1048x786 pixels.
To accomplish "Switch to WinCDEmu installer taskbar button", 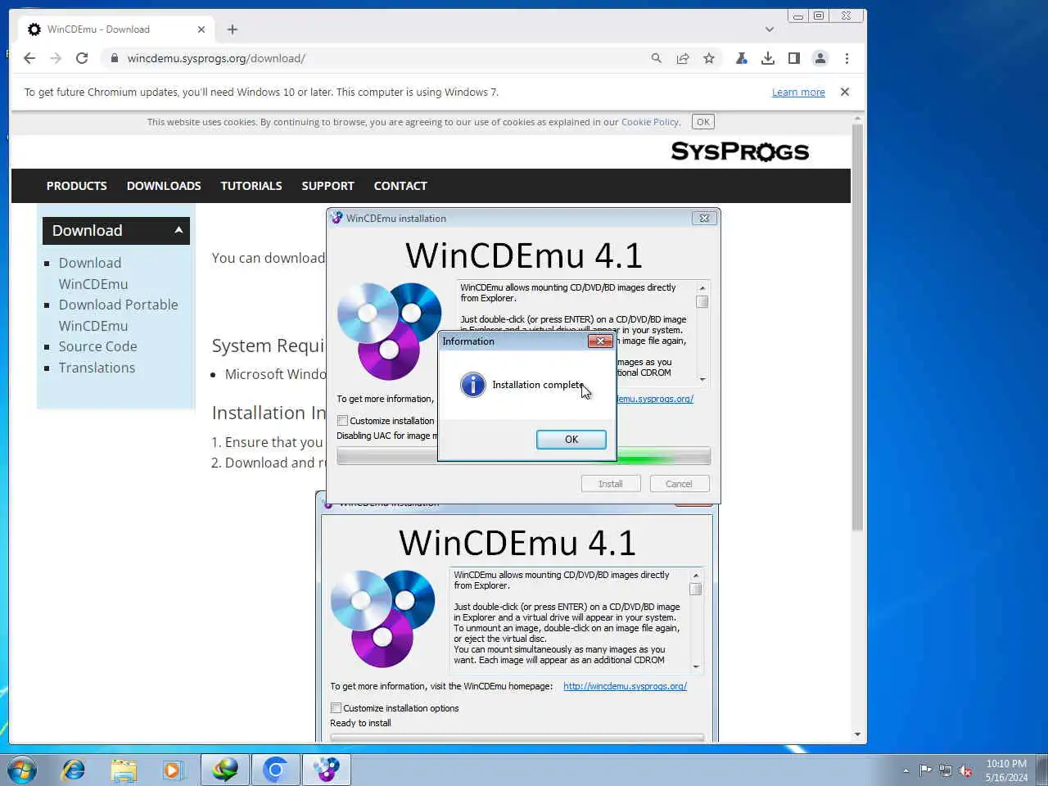I will pyautogui.click(x=327, y=770).
